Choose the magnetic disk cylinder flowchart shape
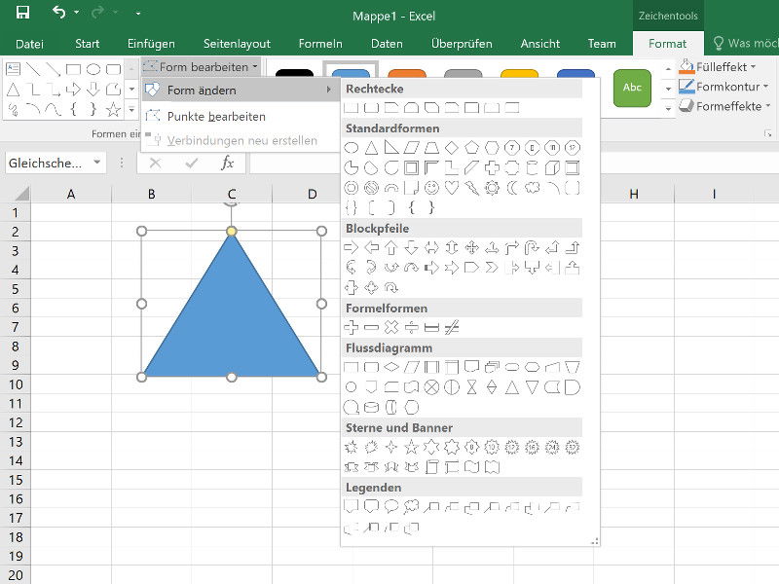Screen dimensions: 779x584 [371, 407]
